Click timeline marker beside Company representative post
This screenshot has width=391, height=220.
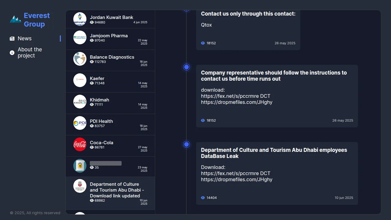[187, 67]
